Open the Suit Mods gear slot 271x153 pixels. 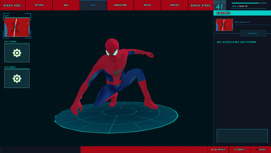click(17, 79)
